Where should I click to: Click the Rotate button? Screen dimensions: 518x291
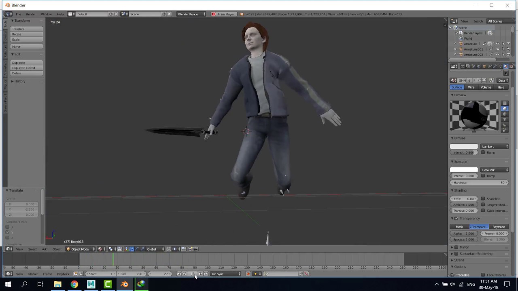click(27, 34)
